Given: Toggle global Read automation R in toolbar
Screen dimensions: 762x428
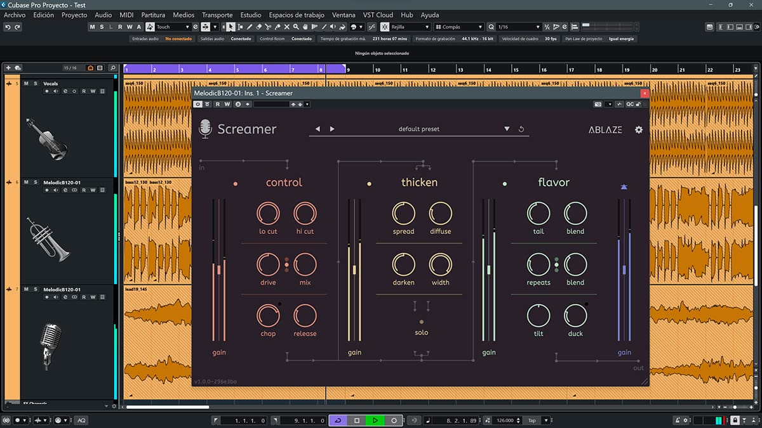Looking at the screenshot, I should click(121, 27).
